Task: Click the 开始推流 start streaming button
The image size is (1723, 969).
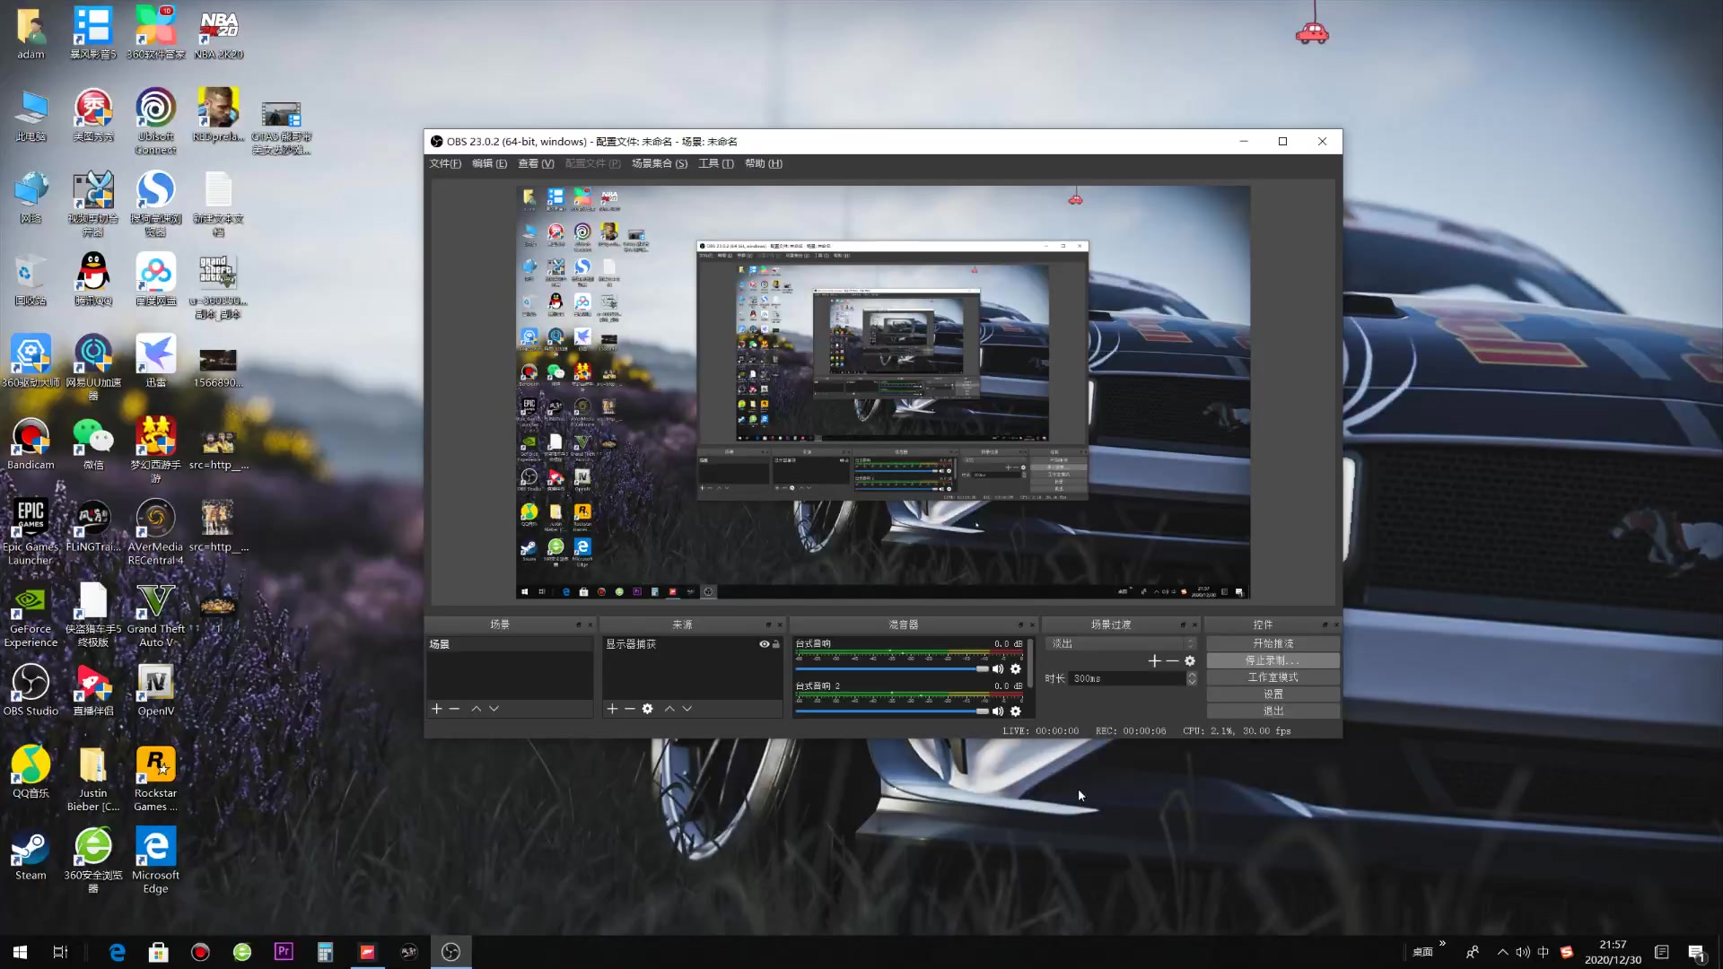Action: click(x=1273, y=644)
